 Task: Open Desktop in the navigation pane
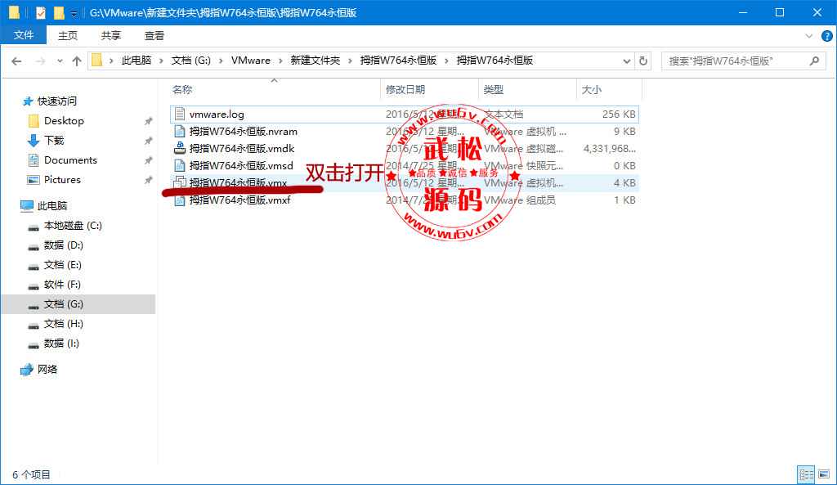[x=64, y=121]
